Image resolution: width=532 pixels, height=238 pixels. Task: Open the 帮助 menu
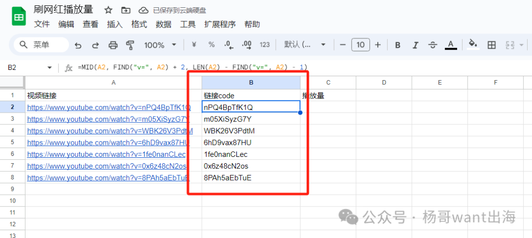[x=252, y=25]
